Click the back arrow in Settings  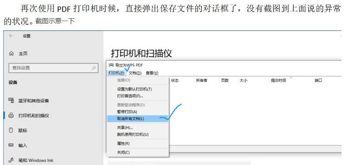coord(11,36)
